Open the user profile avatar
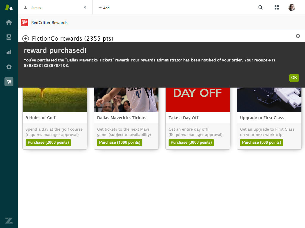The width and height of the screenshot is (305, 228). (292, 8)
